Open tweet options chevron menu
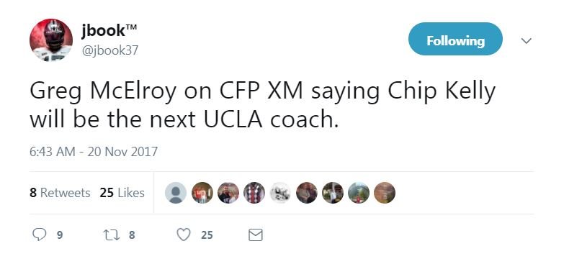The height and width of the screenshot is (259, 564). [x=527, y=41]
